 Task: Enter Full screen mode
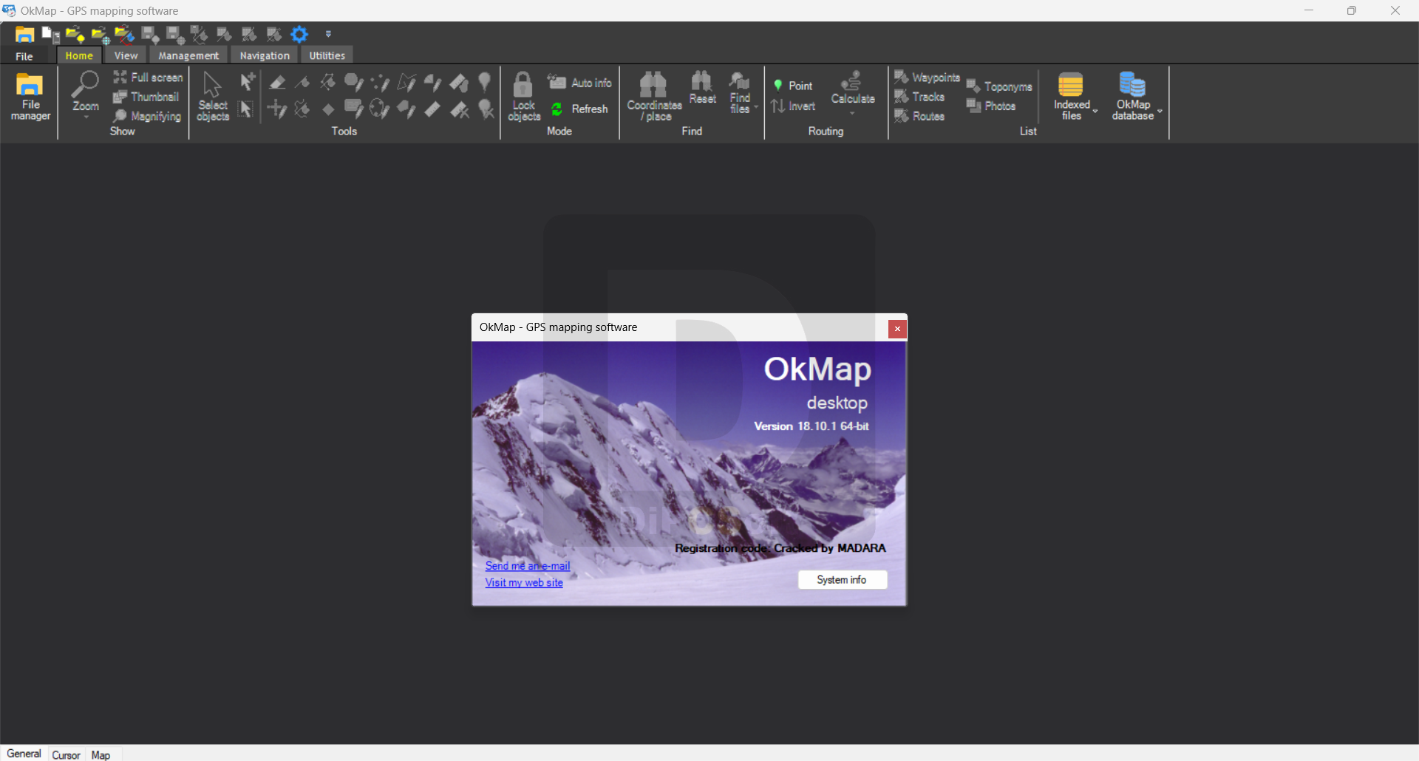tap(148, 77)
